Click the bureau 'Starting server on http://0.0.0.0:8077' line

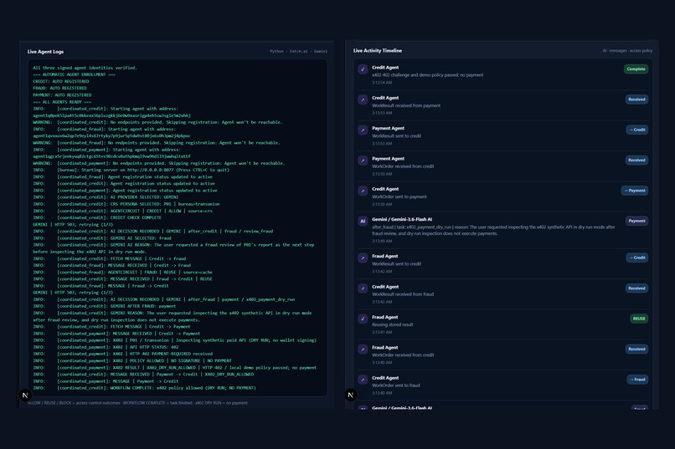tap(131, 170)
